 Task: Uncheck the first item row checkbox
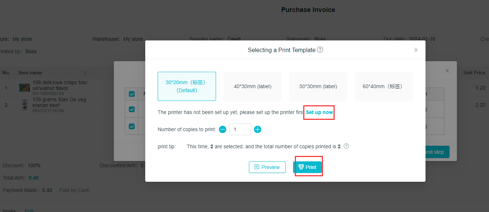[132, 109]
